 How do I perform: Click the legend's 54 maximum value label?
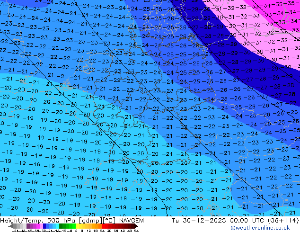[x=136, y=231]
